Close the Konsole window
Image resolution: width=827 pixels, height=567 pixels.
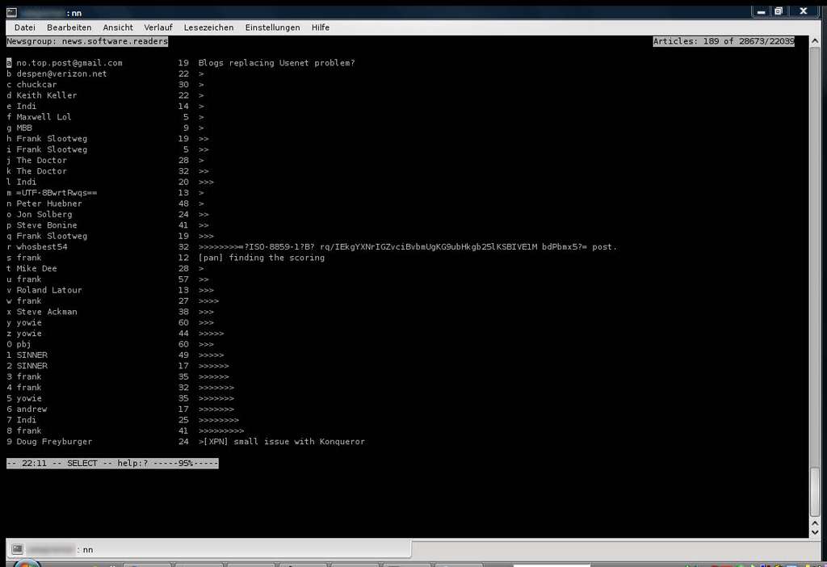804,11
